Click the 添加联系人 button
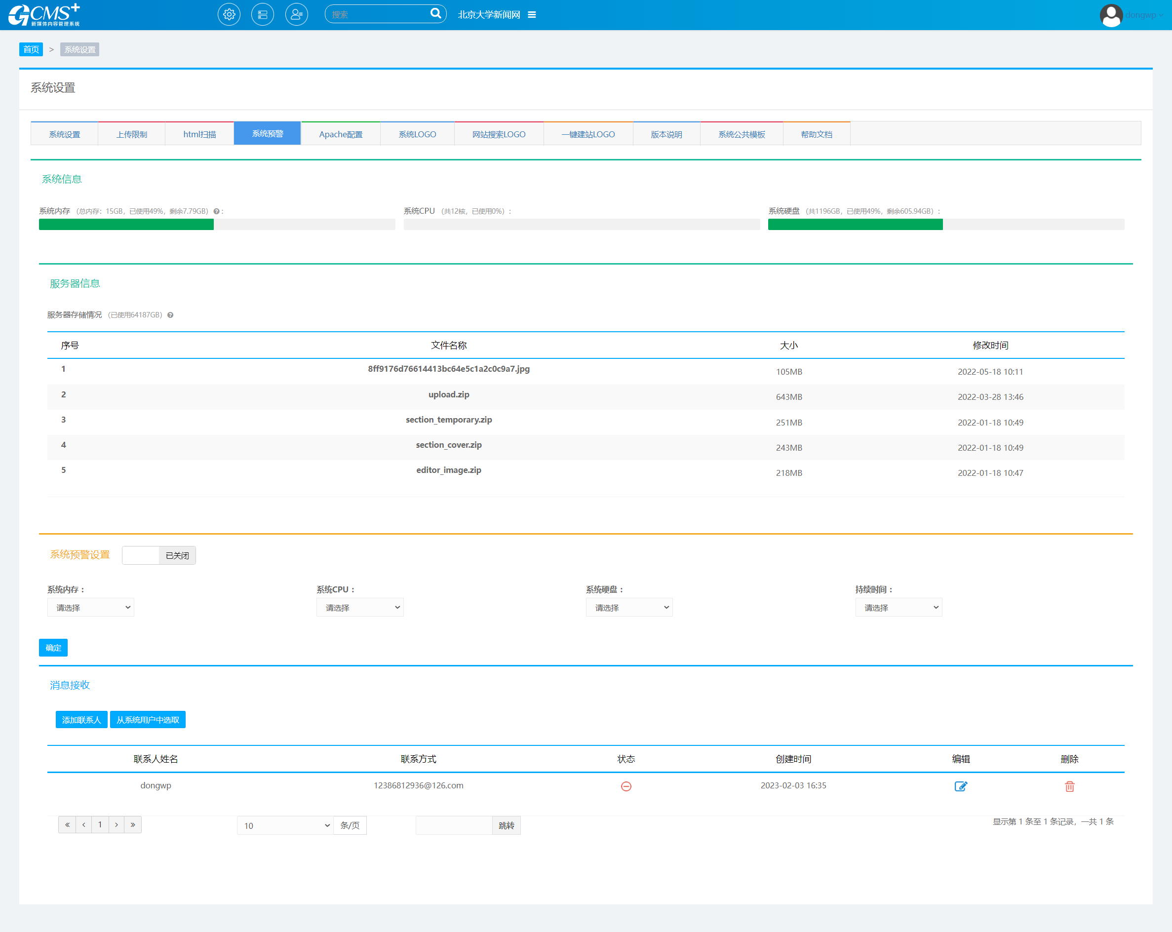The width and height of the screenshot is (1172, 932). click(81, 720)
